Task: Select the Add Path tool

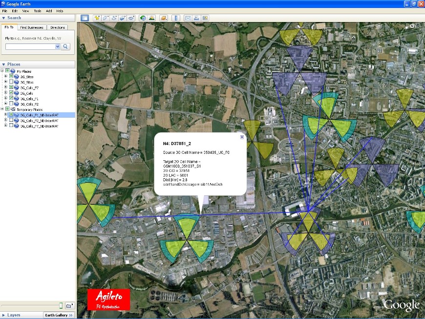Action: 114,18
